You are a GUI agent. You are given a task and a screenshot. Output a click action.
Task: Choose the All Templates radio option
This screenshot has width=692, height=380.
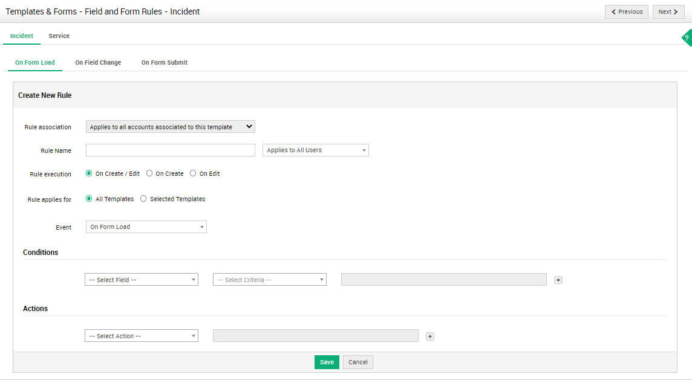tap(90, 199)
